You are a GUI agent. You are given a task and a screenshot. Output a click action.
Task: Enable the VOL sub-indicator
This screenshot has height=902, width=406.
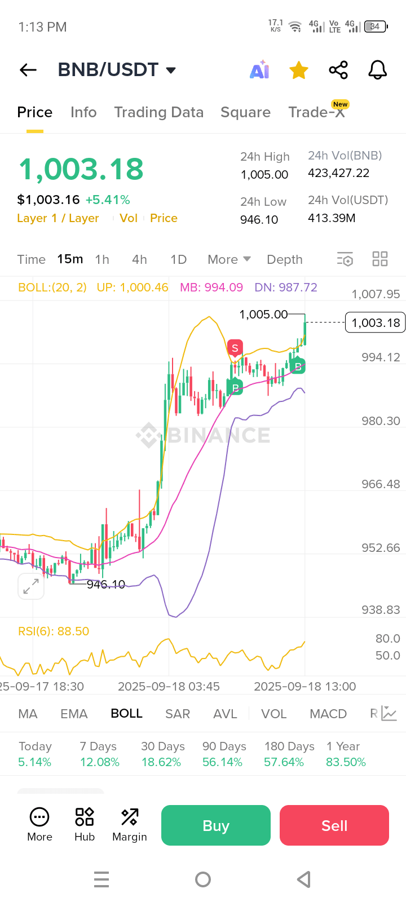point(274,714)
